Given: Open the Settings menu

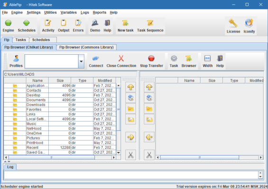Looking at the screenshot, I should [x=34, y=12].
